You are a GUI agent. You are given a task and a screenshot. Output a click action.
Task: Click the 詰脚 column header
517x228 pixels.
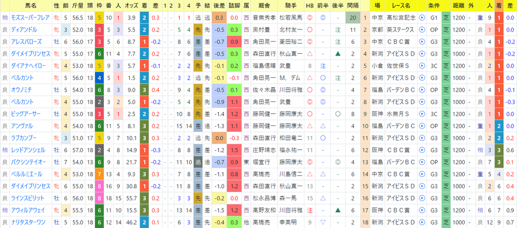click(235, 6)
